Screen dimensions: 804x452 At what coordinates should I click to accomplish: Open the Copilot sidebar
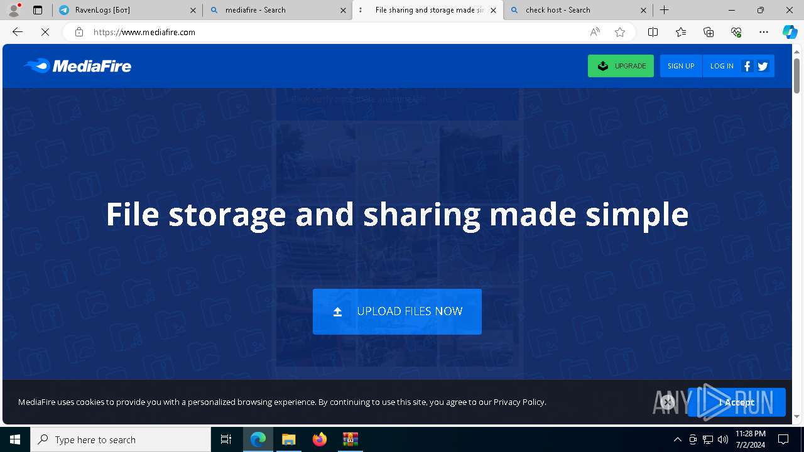(x=790, y=32)
